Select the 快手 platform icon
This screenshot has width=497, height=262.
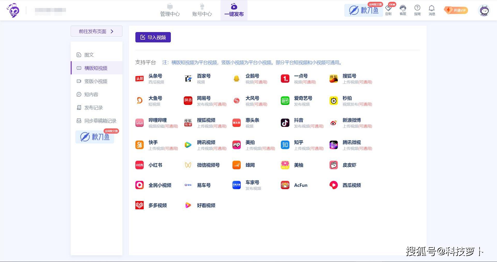(x=140, y=145)
